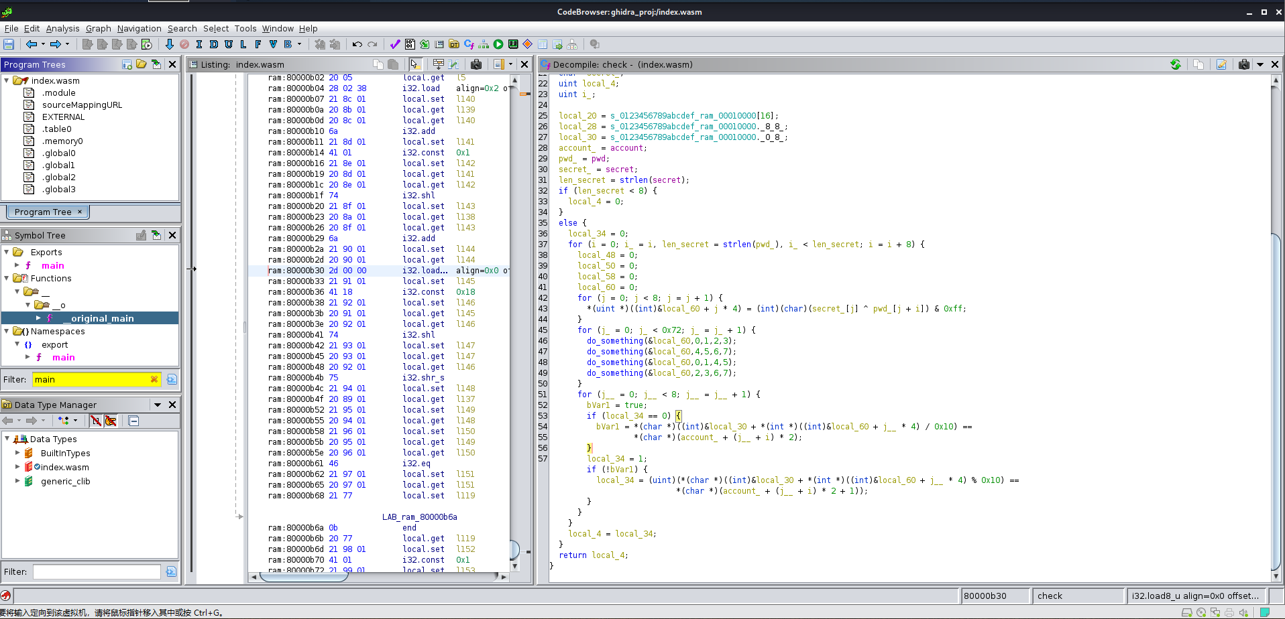
Task: Open Listing field format dropdown arrow
Action: tap(510, 64)
